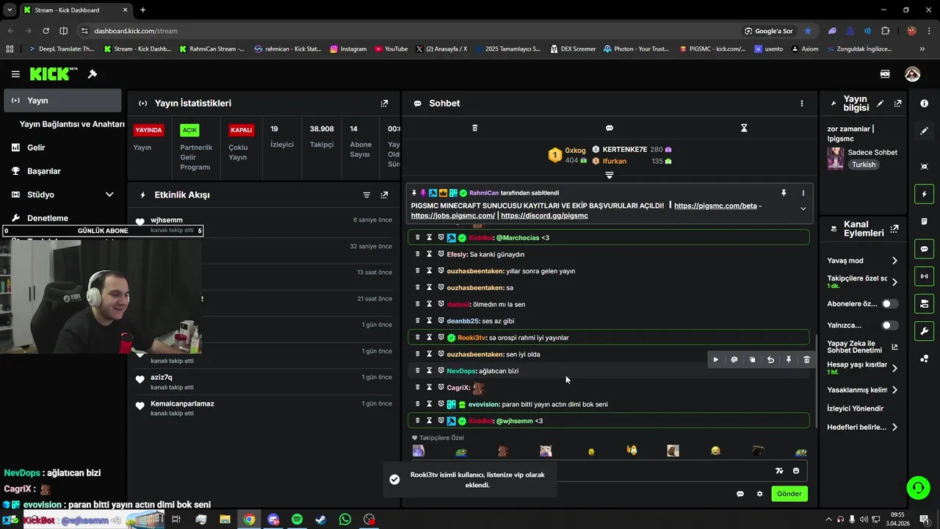Select Yayın in the left sidebar
The image size is (940, 529).
tap(62, 101)
